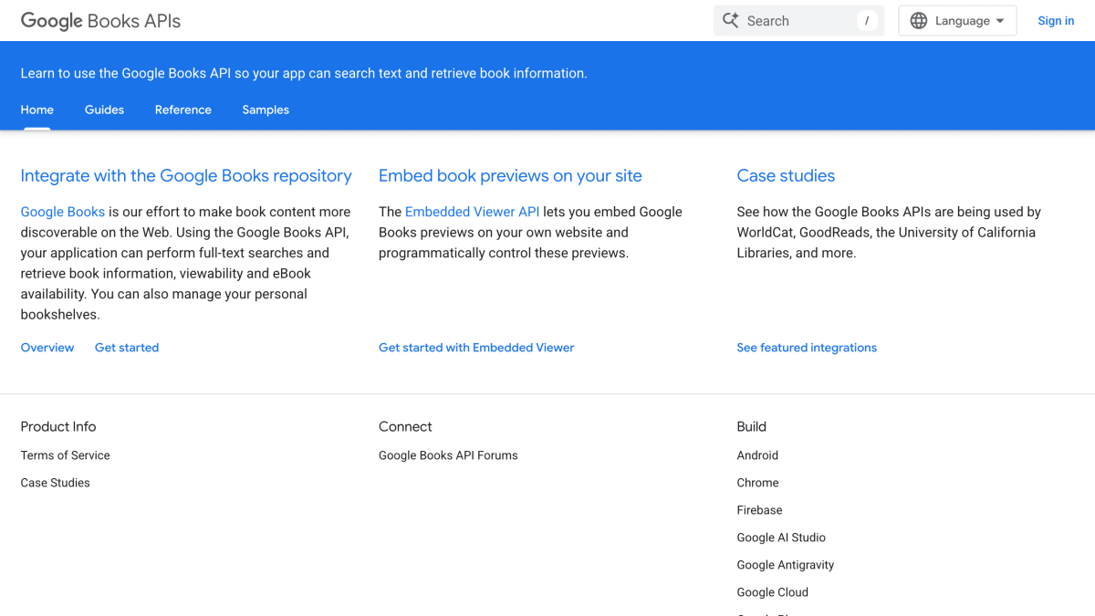Click the Google Books APIs logo
The image size is (1095, 616).
tap(100, 21)
